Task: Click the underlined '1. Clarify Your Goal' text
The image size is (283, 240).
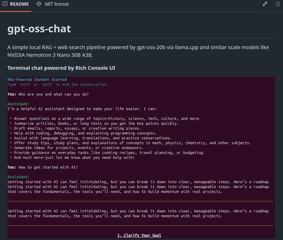Action: [x=139, y=235]
